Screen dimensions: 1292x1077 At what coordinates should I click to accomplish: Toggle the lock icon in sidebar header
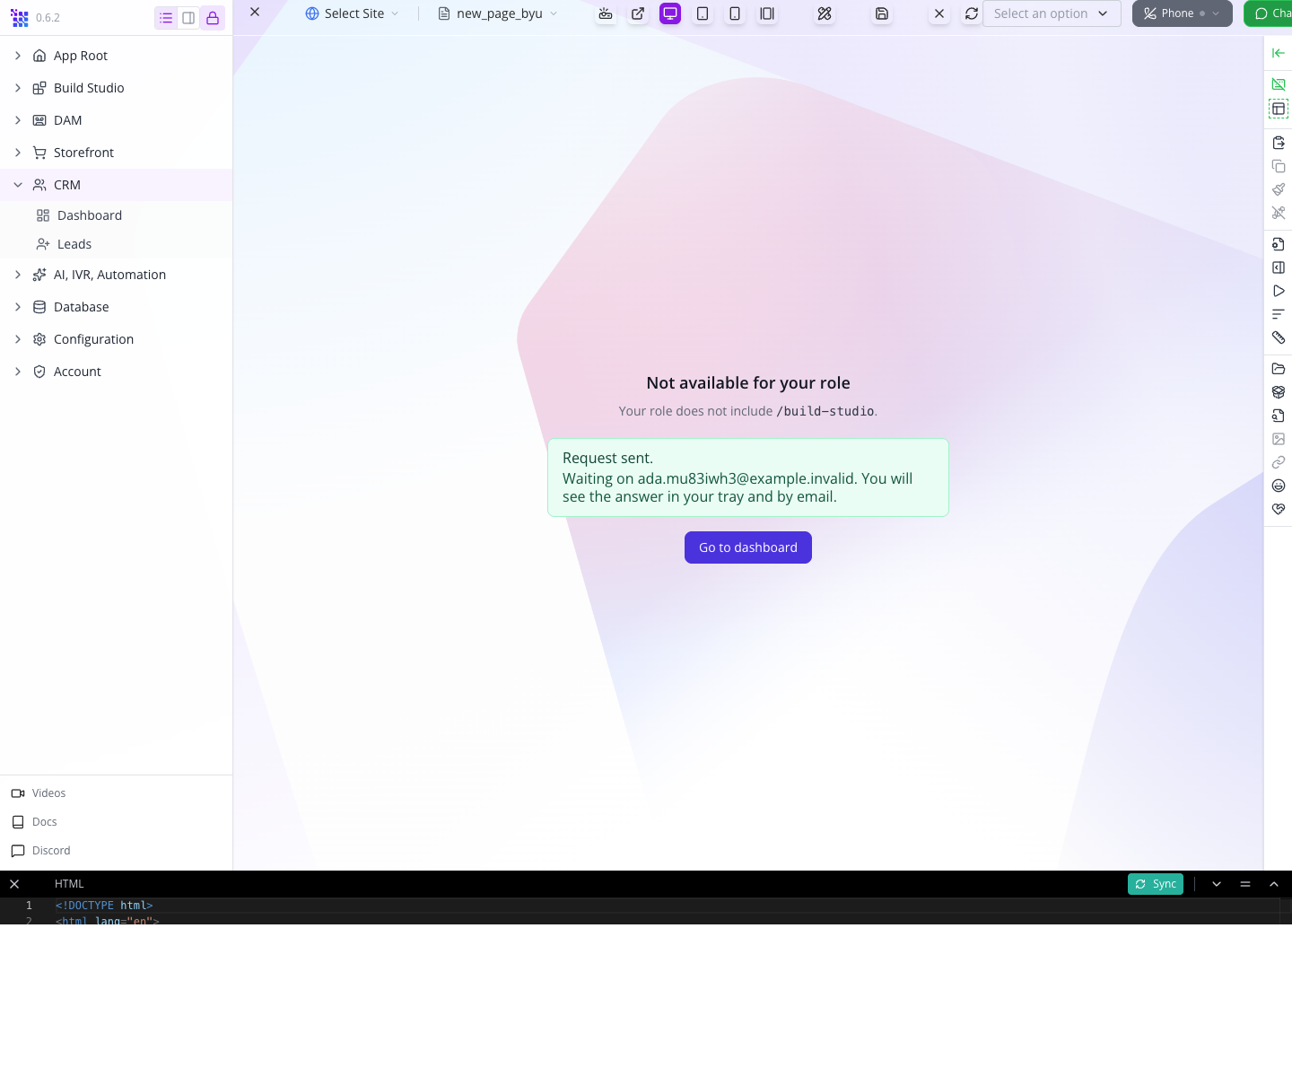[x=213, y=18]
